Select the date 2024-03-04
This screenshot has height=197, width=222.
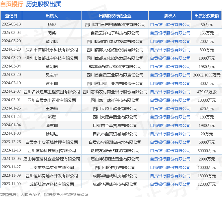pyautogui.click(x=11, y=66)
